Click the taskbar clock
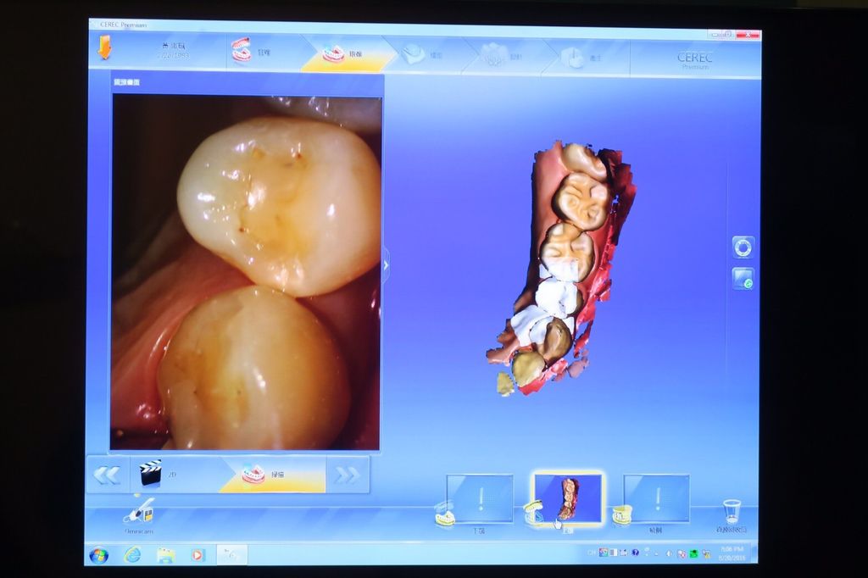The width and height of the screenshot is (868, 578). click(732, 553)
